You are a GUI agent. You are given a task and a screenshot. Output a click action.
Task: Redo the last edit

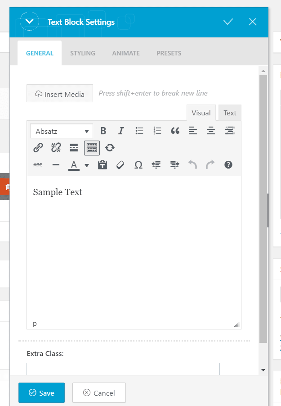point(210,164)
